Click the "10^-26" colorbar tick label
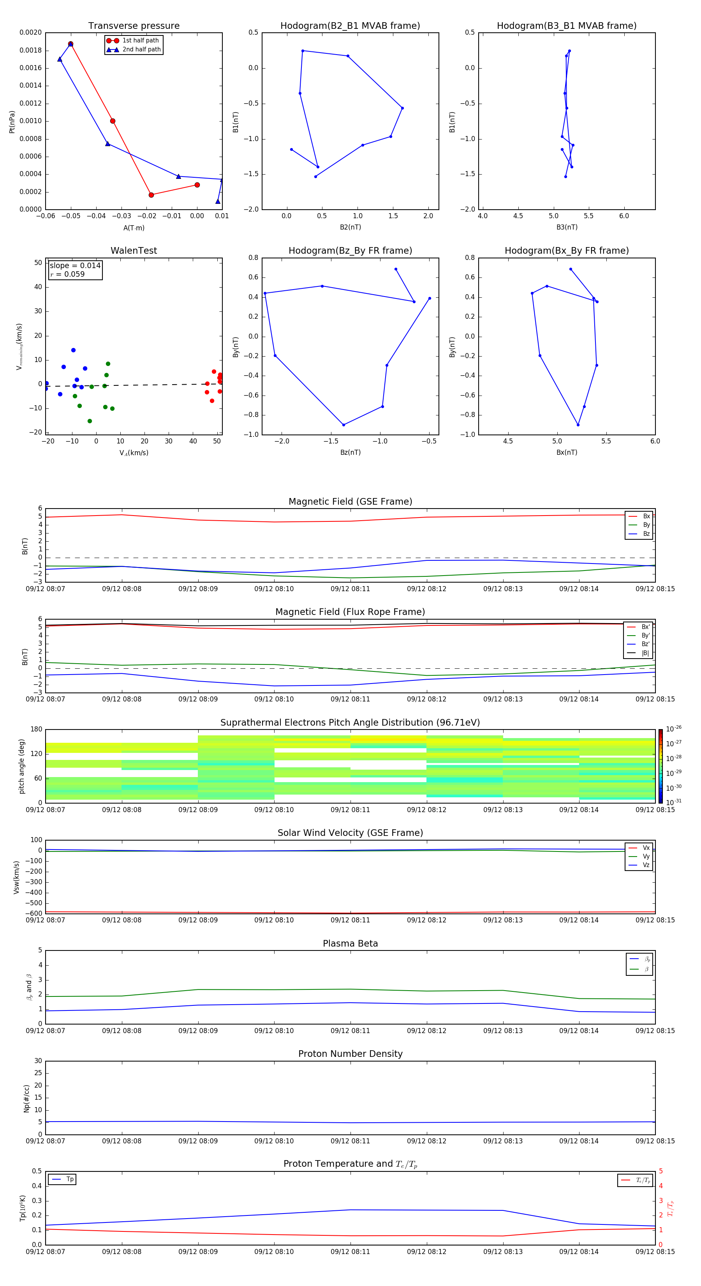701x1286 pixels. [674, 729]
